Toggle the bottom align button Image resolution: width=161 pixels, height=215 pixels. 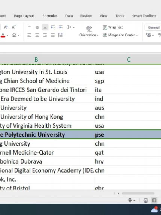click(x=45, y=27)
